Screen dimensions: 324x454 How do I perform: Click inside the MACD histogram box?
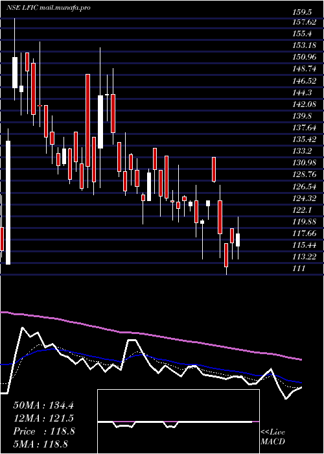[x=178, y=422]
